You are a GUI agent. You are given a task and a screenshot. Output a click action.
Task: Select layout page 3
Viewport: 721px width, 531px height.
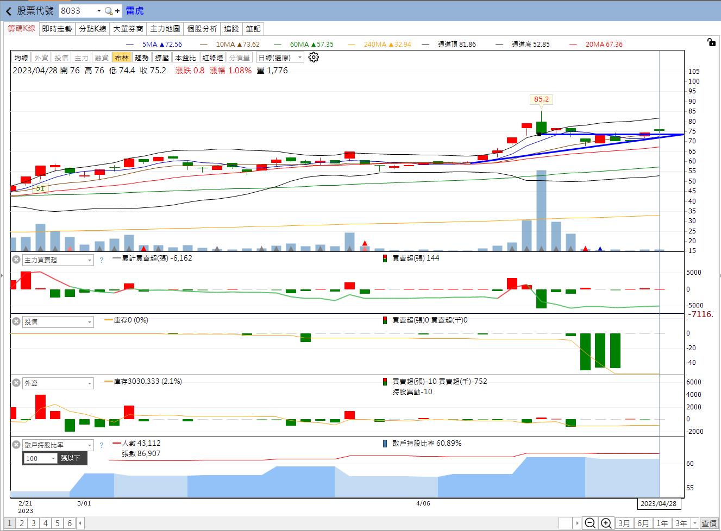[34, 523]
